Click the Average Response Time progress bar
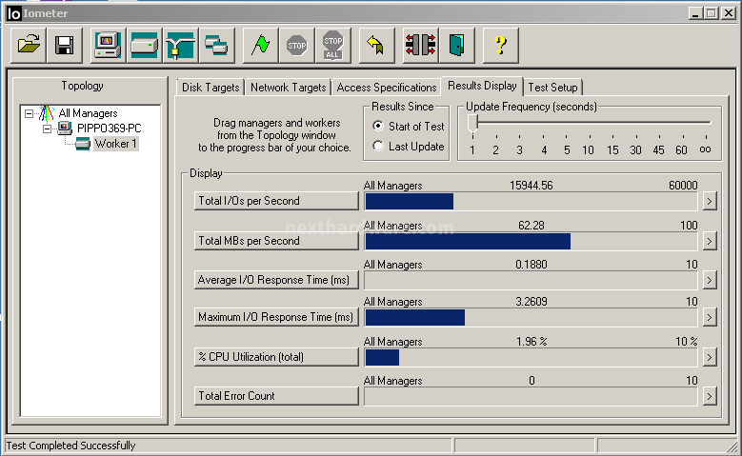 click(531, 281)
